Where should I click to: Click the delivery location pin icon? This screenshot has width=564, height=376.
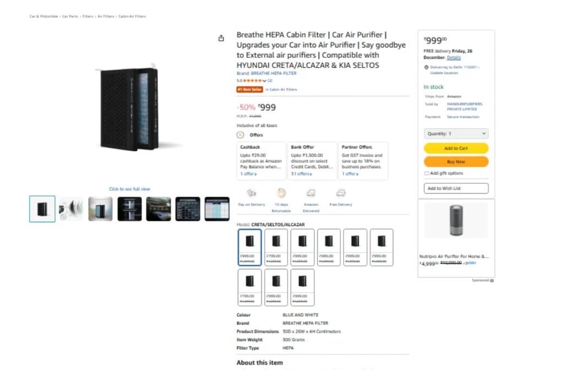pos(426,67)
